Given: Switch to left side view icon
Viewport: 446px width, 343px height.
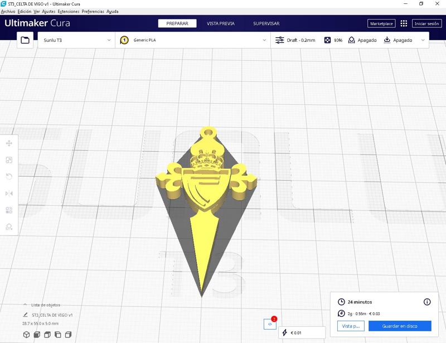Looking at the screenshot, I should click(x=58, y=335).
